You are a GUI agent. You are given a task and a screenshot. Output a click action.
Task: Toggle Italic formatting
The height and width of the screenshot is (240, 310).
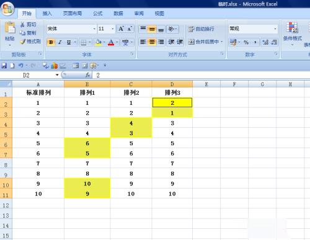[x=60, y=42]
